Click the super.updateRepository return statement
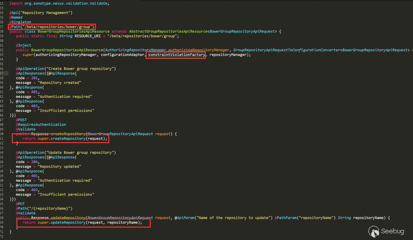The height and width of the screenshot is (240, 413). pos(82,222)
